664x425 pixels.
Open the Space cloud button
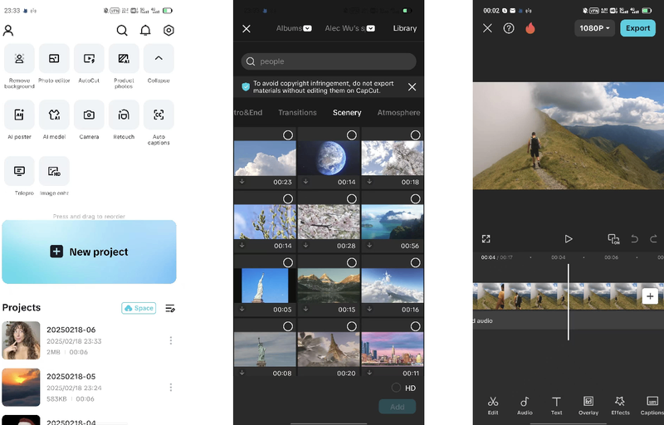click(x=139, y=308)
